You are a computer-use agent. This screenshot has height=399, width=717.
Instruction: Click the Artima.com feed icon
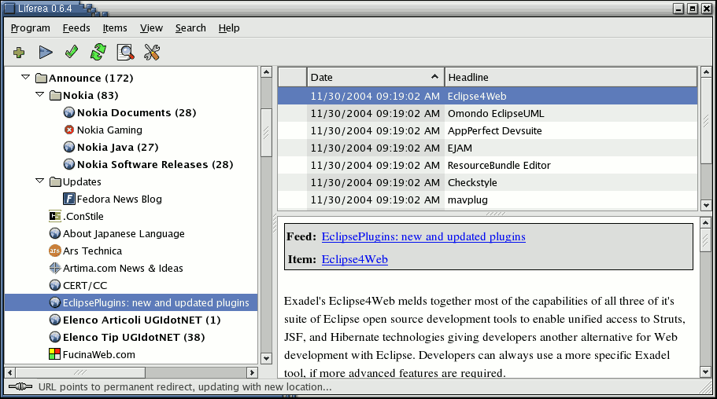[55, 268]
